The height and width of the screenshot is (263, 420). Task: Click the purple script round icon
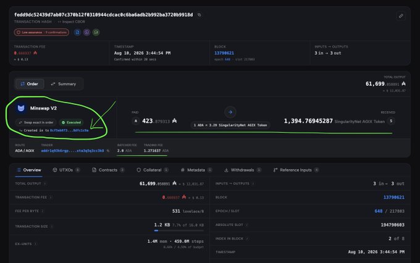(x=87, y=32)
